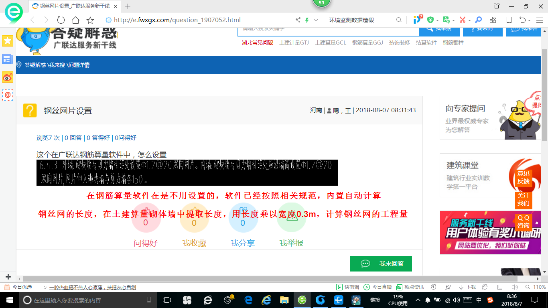Open the @ mail sidebar icon
548x308 pixels.
[x=8, y=95]
